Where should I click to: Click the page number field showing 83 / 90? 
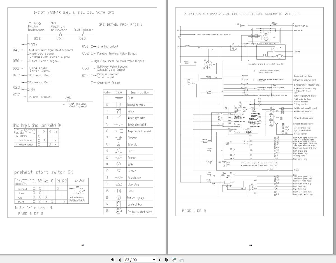[x=138, y=260]
